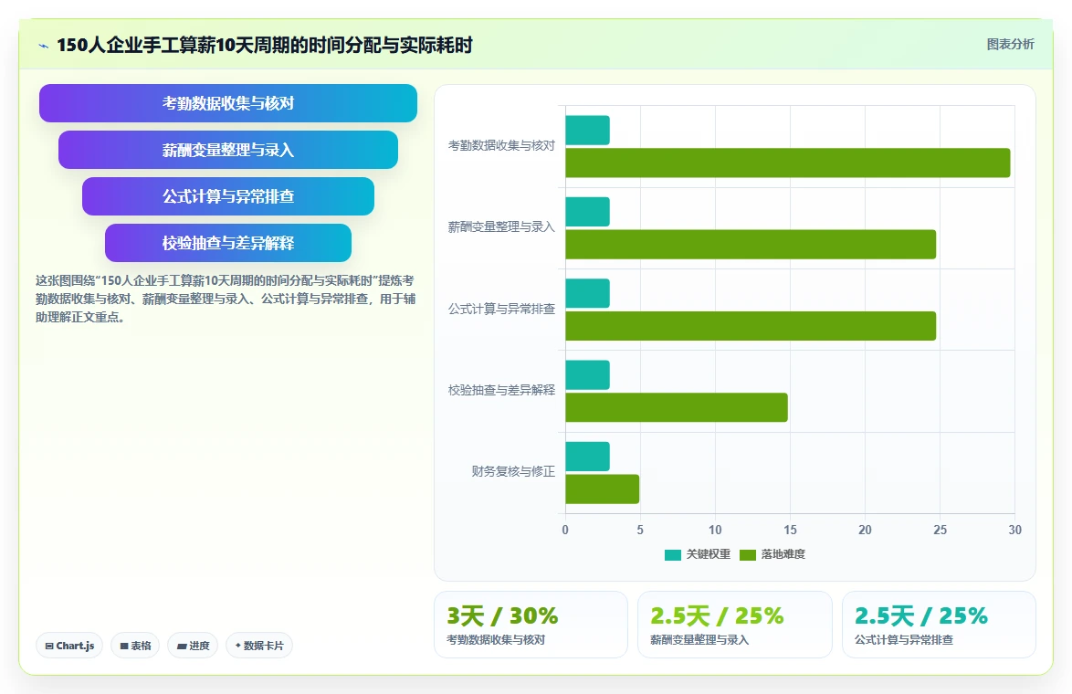
Task: Click the x-axis tick value 10
Action: 715,530
